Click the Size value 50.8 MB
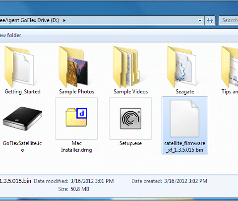The image size is (238, 201). [80, 189]
